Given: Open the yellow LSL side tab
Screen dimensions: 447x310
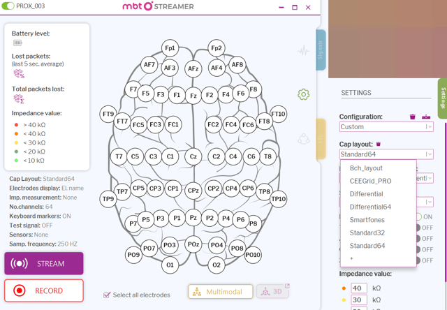Looking at the screenshot, I should pyautogui.click(x=321, y=139).
